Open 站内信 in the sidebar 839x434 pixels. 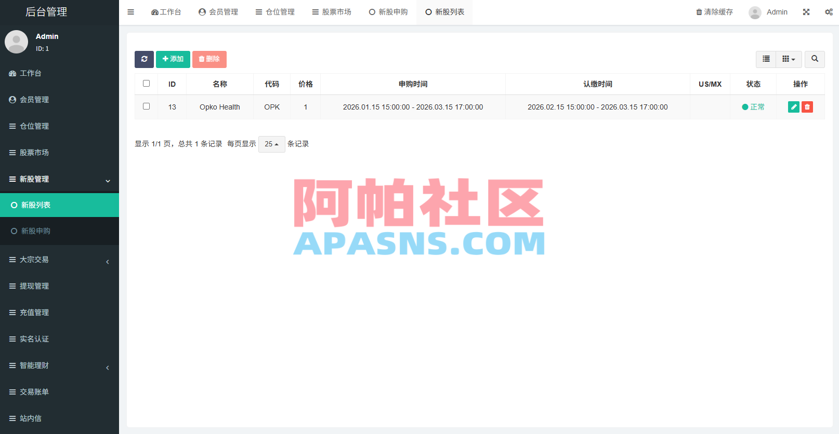[59, 418]
